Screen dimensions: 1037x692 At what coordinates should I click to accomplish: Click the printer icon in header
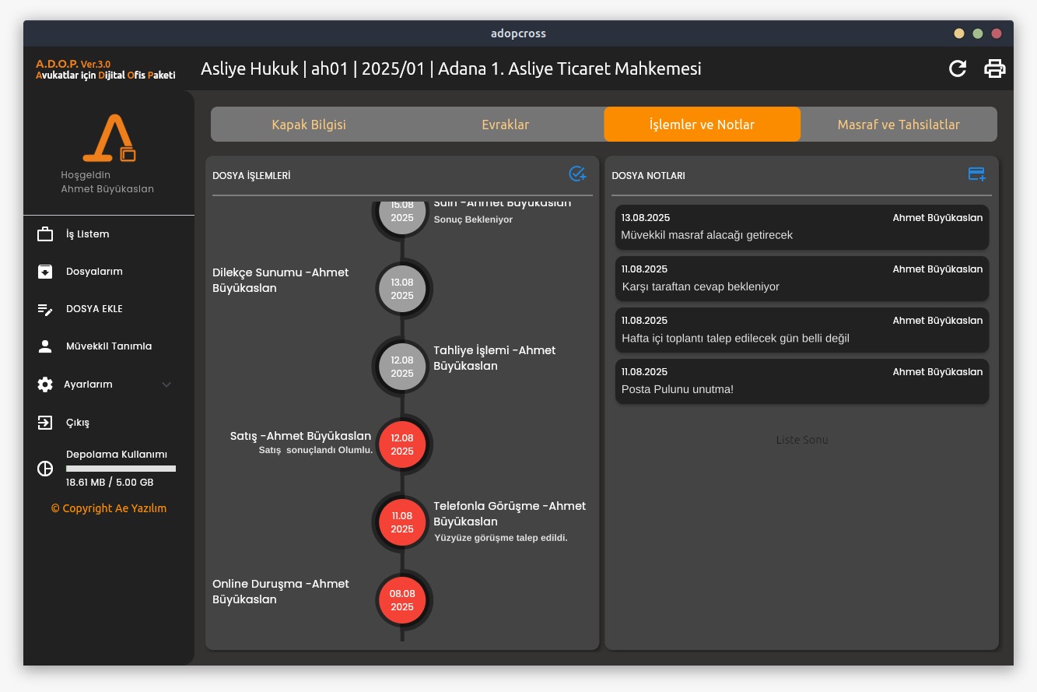click(995, 68)
